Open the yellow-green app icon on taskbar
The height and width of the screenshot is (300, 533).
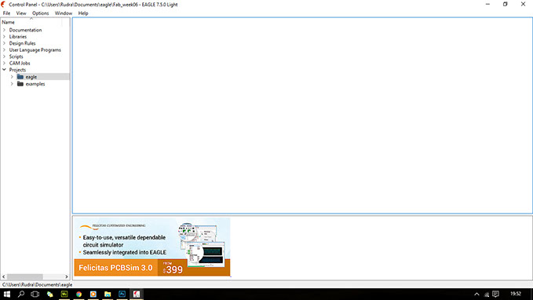click(64, 295)
